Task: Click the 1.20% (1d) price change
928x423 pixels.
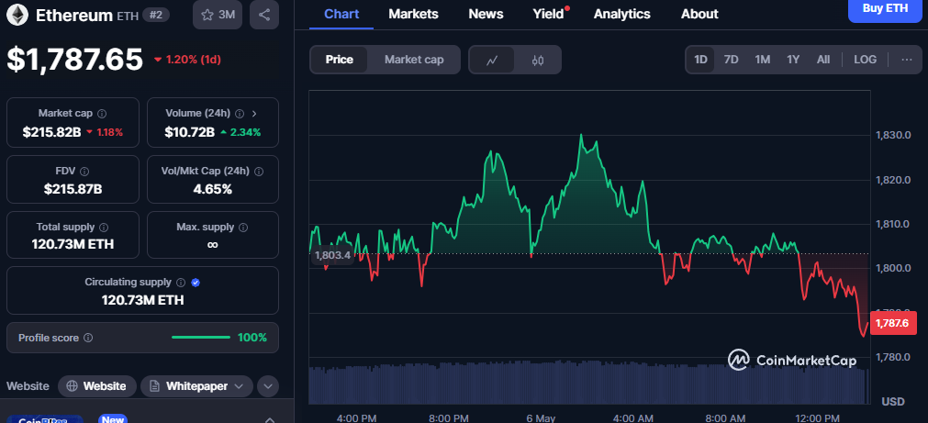Action: (187, 60)
